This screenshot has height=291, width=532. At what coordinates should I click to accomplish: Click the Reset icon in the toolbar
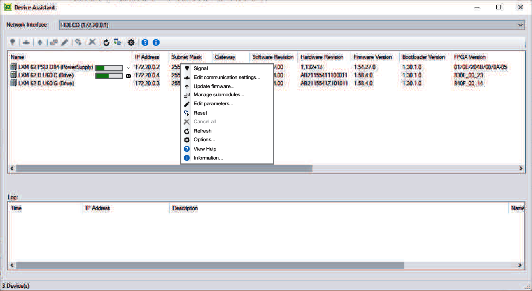point(78,42)
